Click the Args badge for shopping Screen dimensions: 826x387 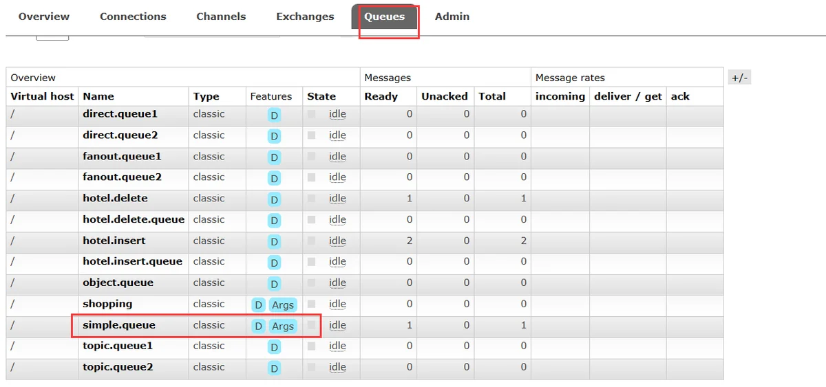click(283, 305)
